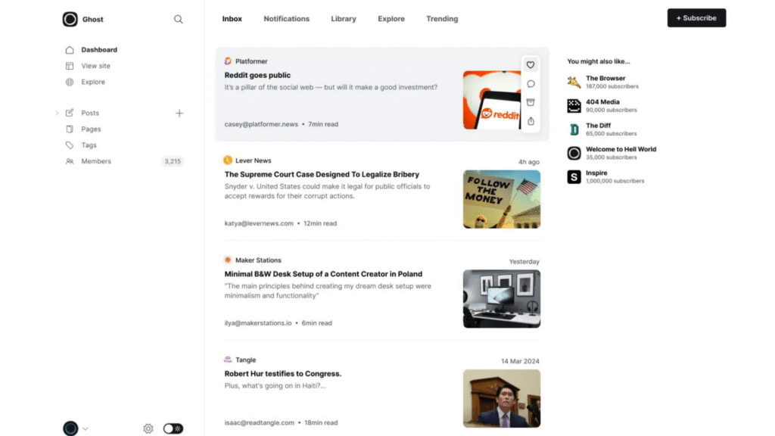775x436 pixels.
Task: Click the Tangle publication icon
Action: (228, 360)
